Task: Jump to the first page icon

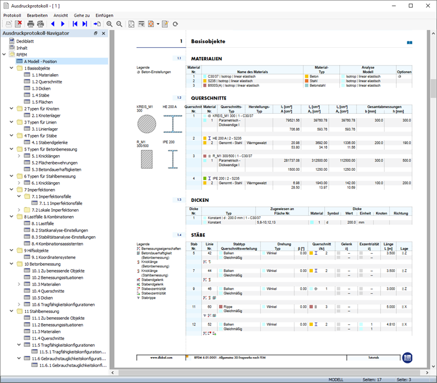Action: pyautogui.click(x=75, y=24)
